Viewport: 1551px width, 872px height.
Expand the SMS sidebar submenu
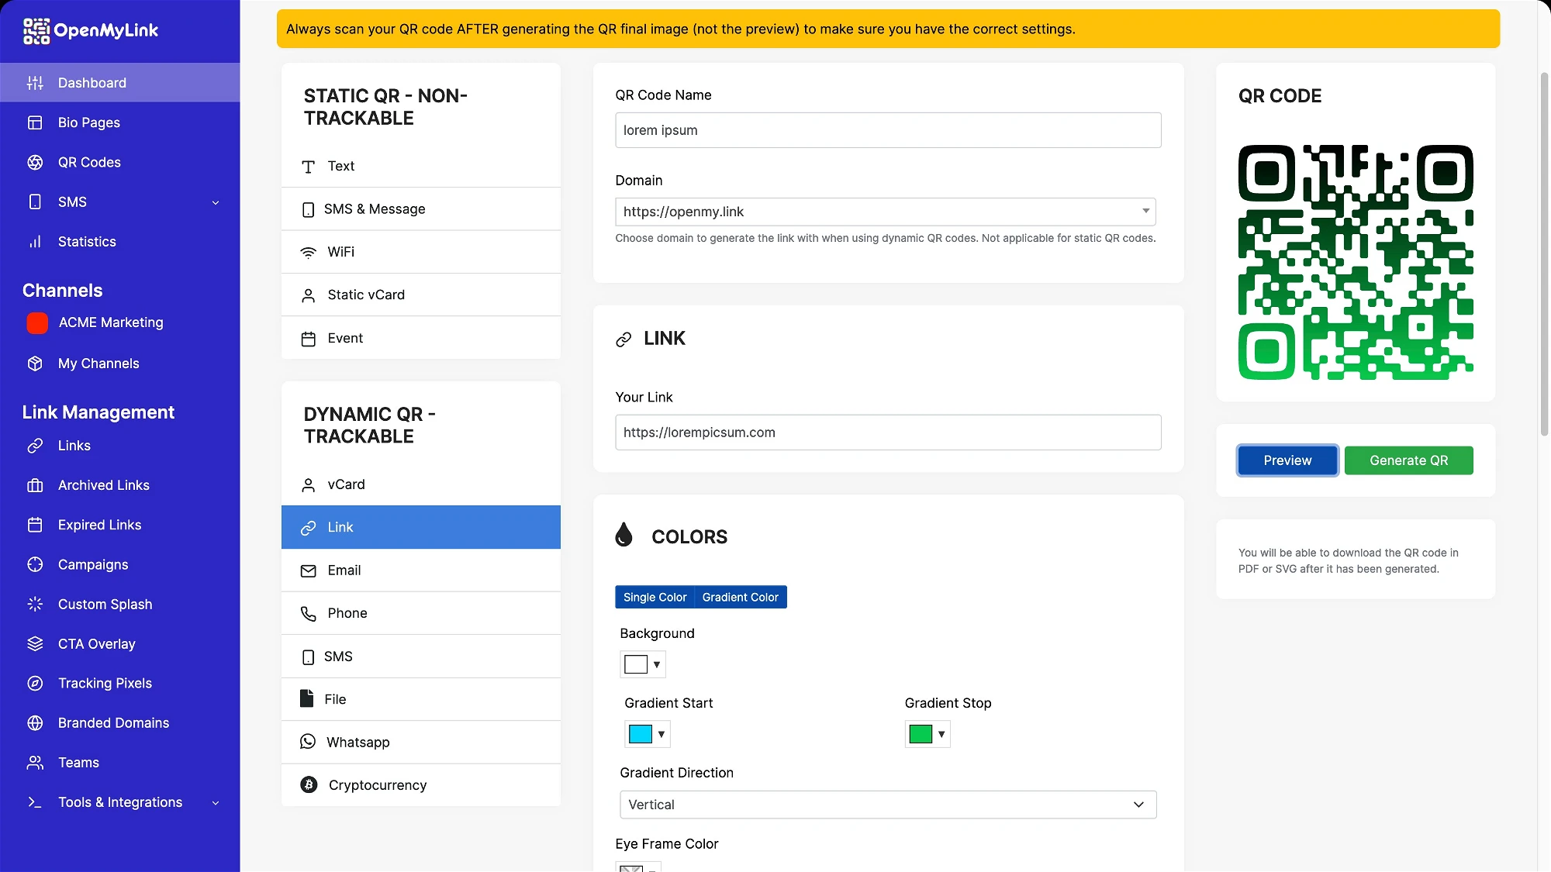coord(216,202)
